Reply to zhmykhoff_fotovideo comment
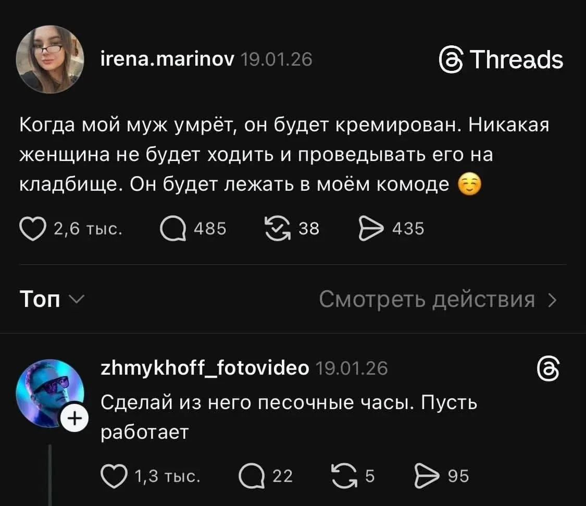The height and width of the screenshot is (506, 586). (252, 476)
